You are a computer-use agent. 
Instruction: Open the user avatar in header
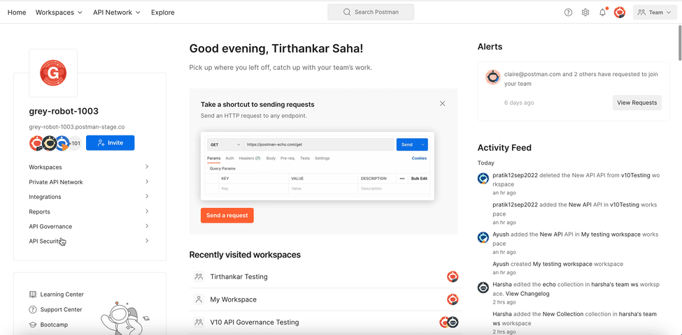tap(619, 13)
